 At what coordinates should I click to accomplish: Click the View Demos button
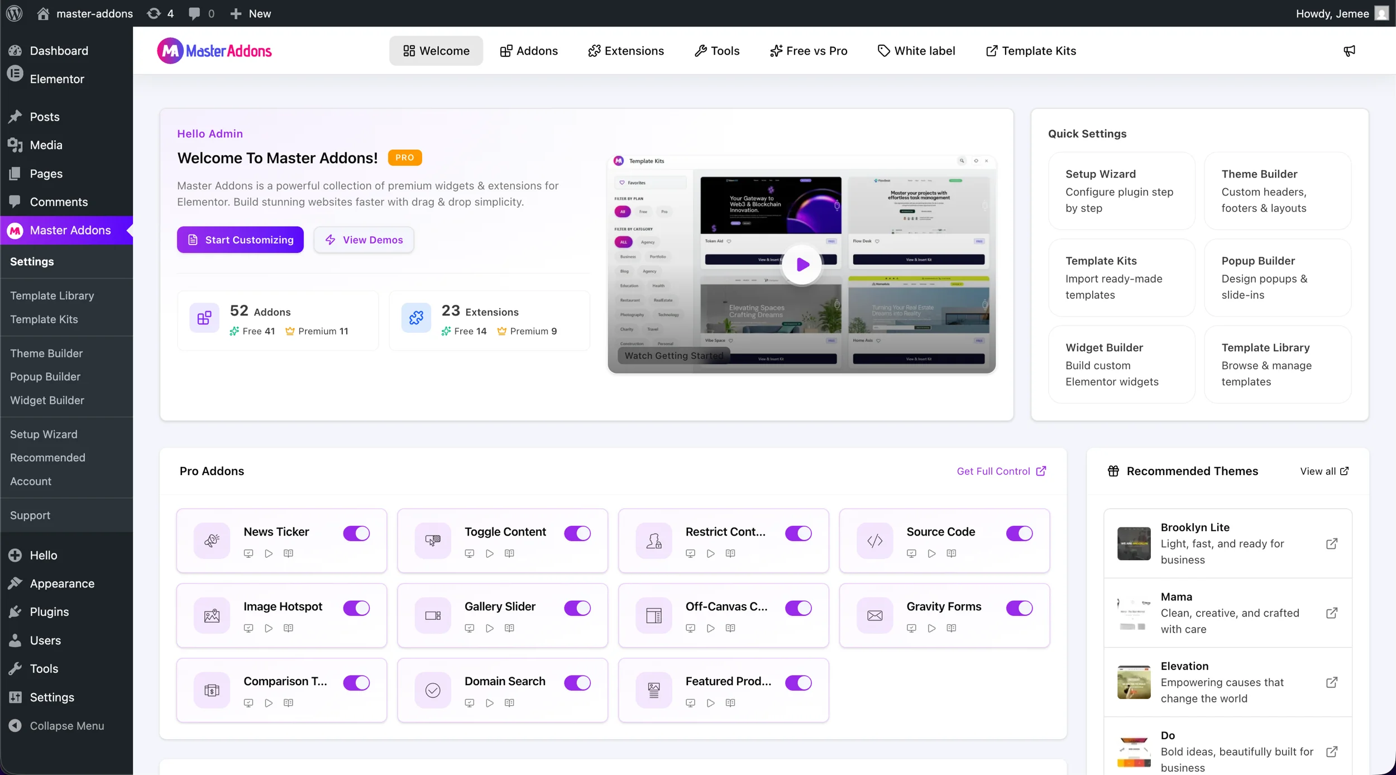click(364, 240)
